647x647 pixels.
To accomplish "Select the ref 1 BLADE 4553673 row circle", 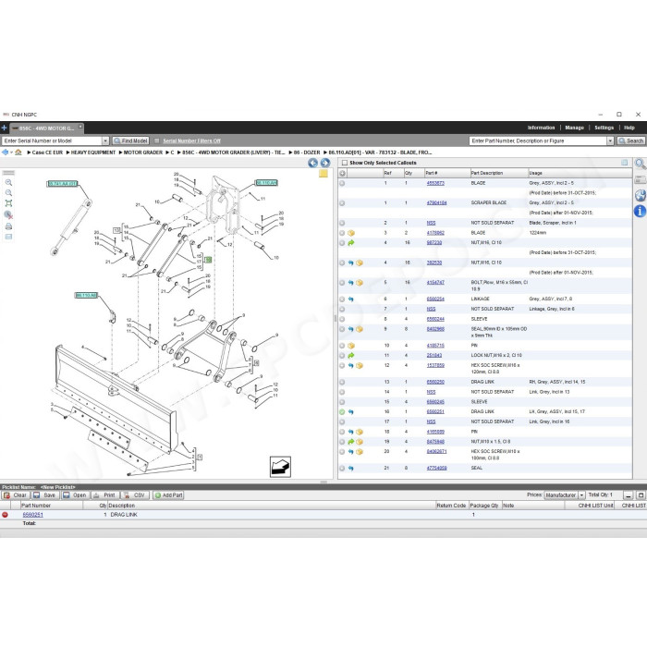I will (x=342, y=183).
